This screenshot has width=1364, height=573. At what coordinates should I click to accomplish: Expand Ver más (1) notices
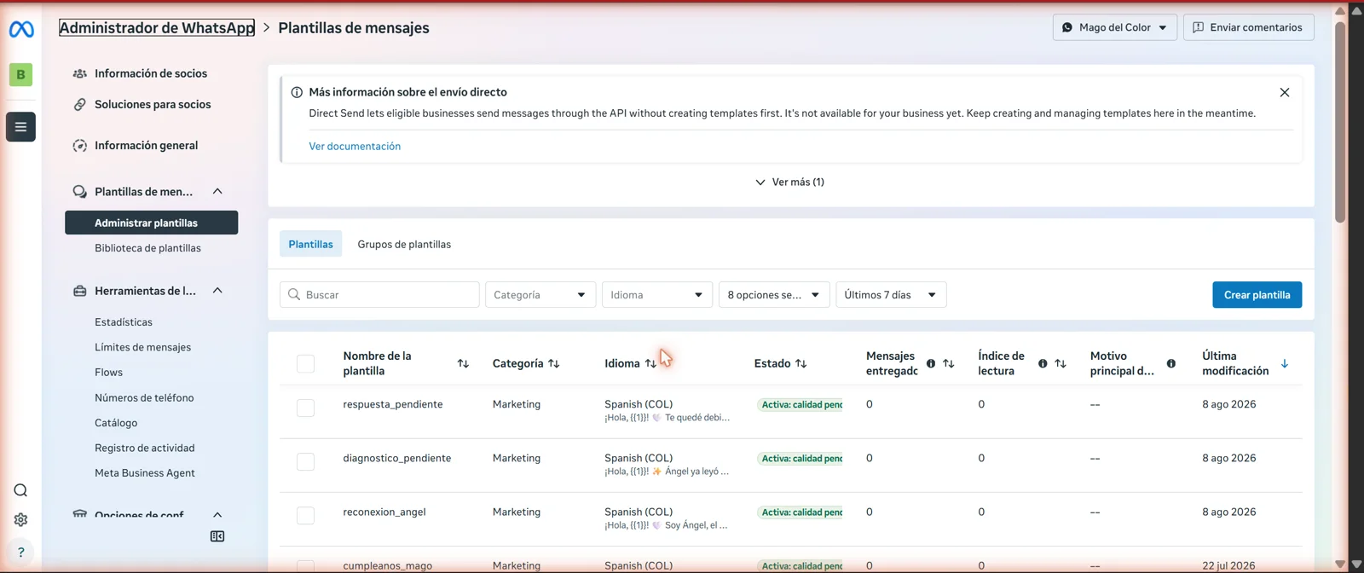(x=790, y=182)
